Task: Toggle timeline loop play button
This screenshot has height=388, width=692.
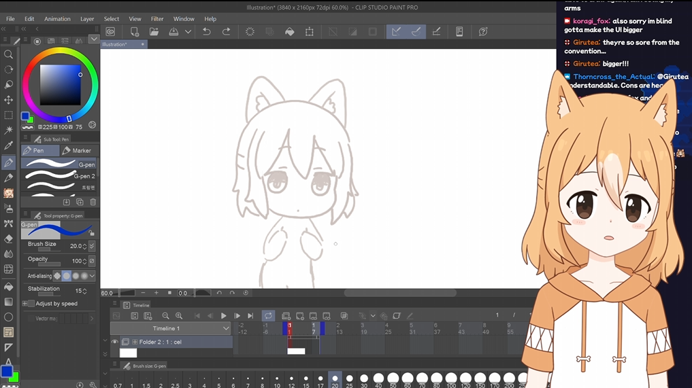Action: click(268, 316)
